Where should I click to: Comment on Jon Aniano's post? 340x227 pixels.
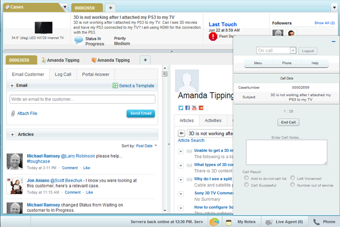tap(72, 192)
